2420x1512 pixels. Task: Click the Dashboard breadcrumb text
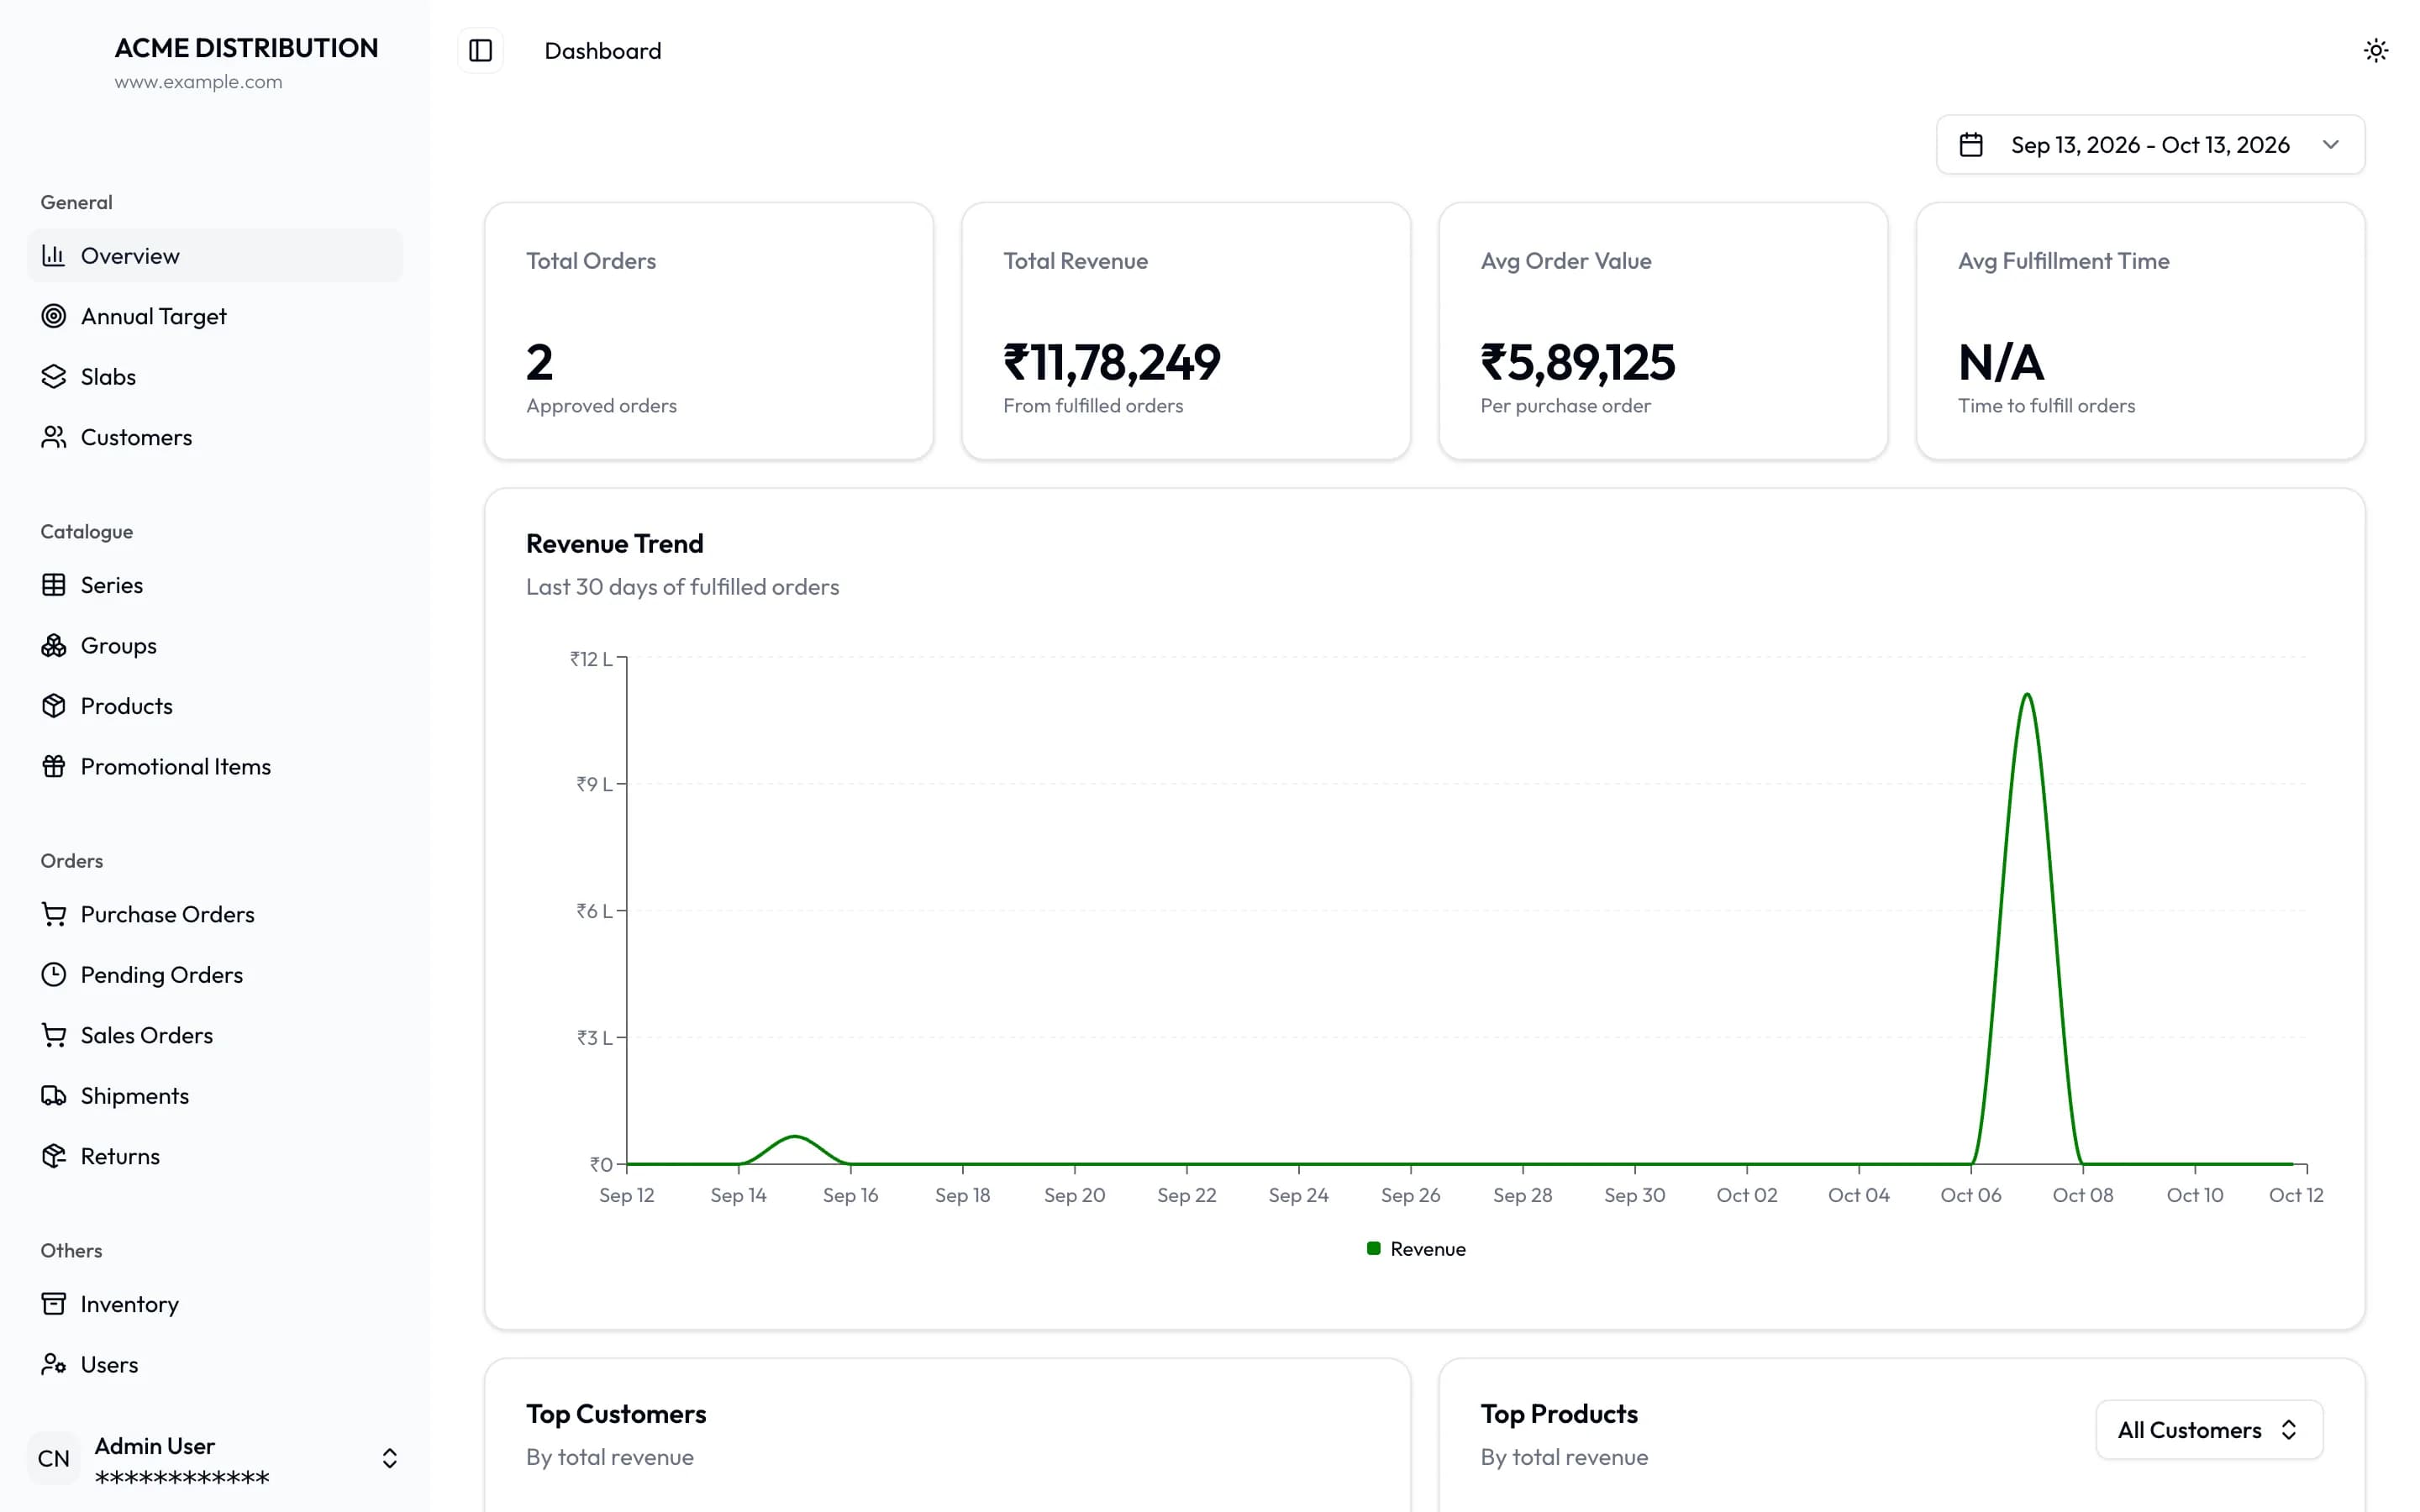603,51
